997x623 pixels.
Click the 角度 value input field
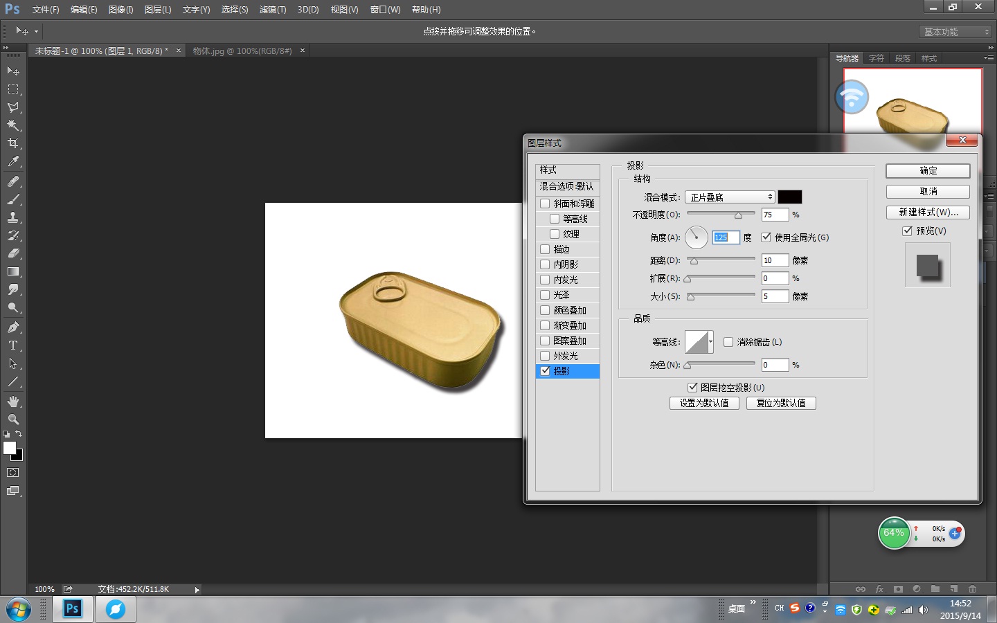click(726, 237)
